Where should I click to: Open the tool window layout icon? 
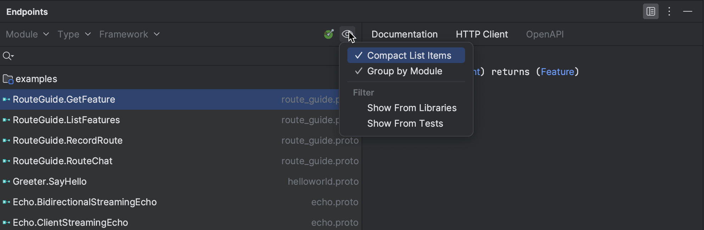[650, 11]
